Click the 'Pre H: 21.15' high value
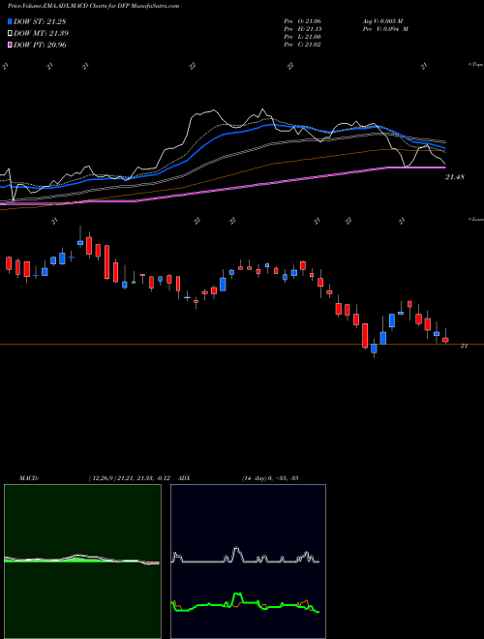The height and width of the screenshot is (639, 484). tap(302, 29)
